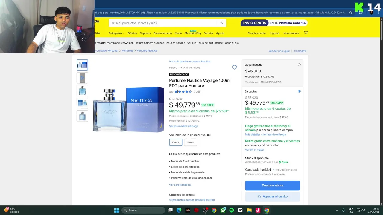Open TikTok from the taskbar
The image size is (383, 215).
[258, 210]
